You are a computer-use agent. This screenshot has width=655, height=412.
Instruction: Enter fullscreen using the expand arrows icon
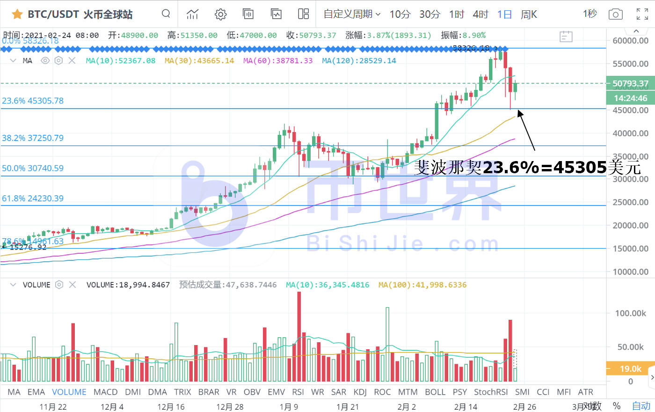pos(642,14)
